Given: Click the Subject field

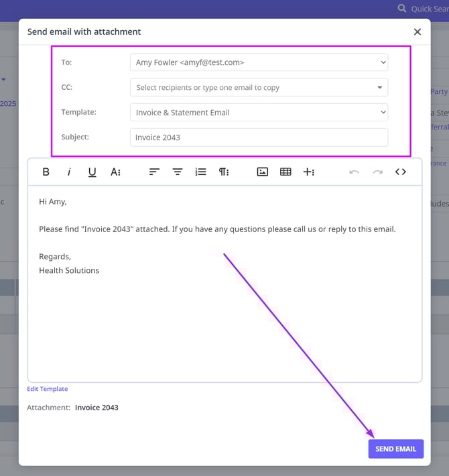Looking at the screenshot, I should (259, 137).
